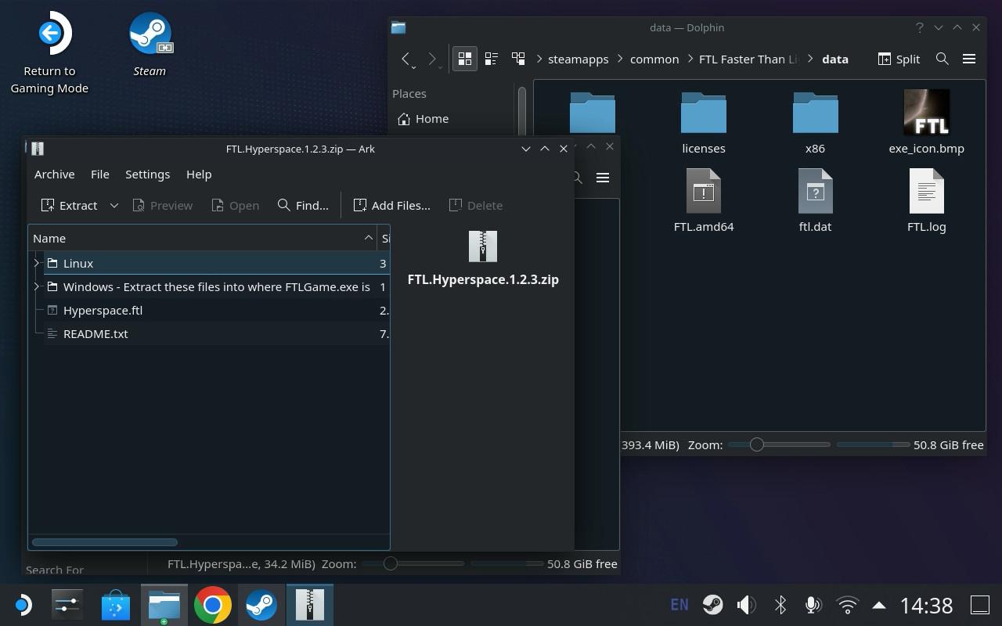Open Dolphin data window hamburger menu

(969, 59)
